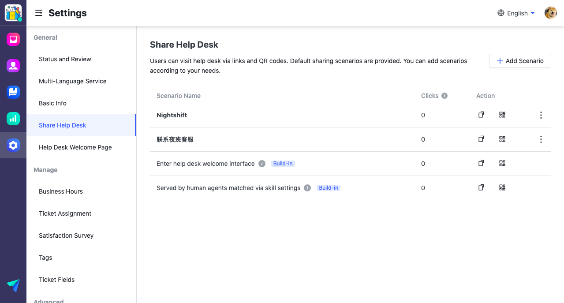Open the inbox icon in left sidebar

coord(13,39)
